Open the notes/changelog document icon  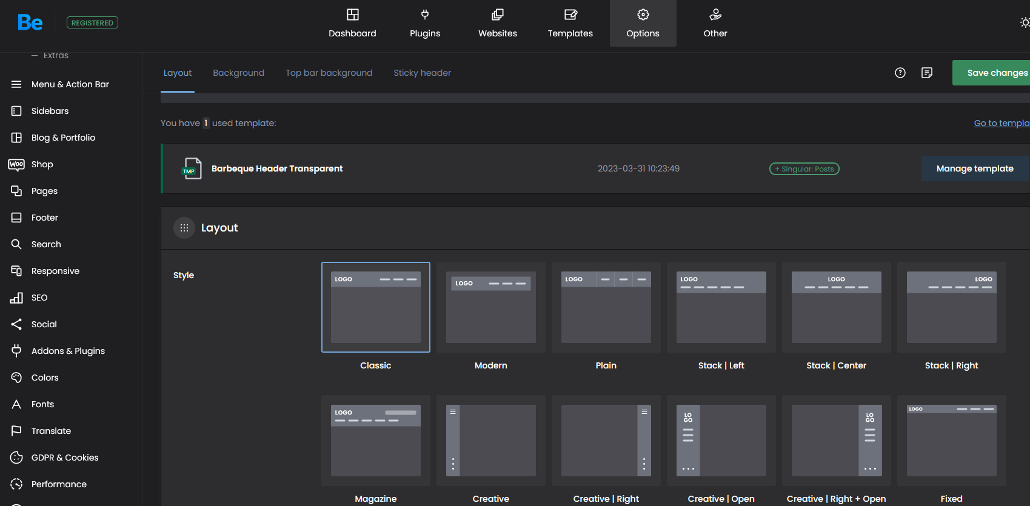pyautogui.click(x=927, y=73)
